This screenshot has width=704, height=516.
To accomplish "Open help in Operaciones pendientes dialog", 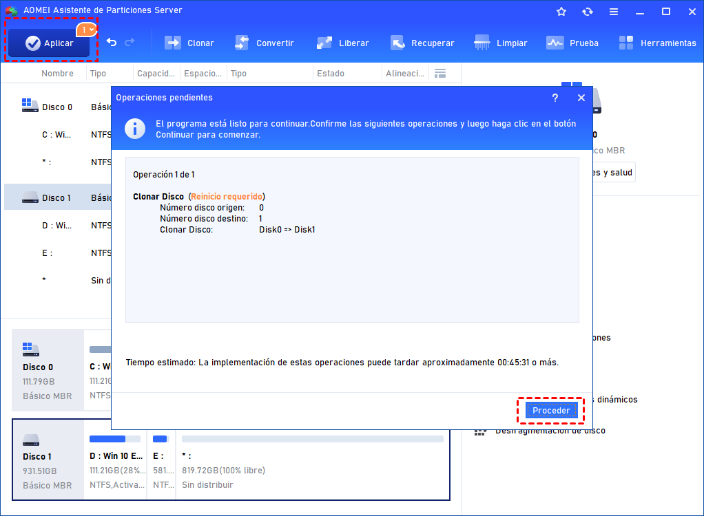I will 555,98.
